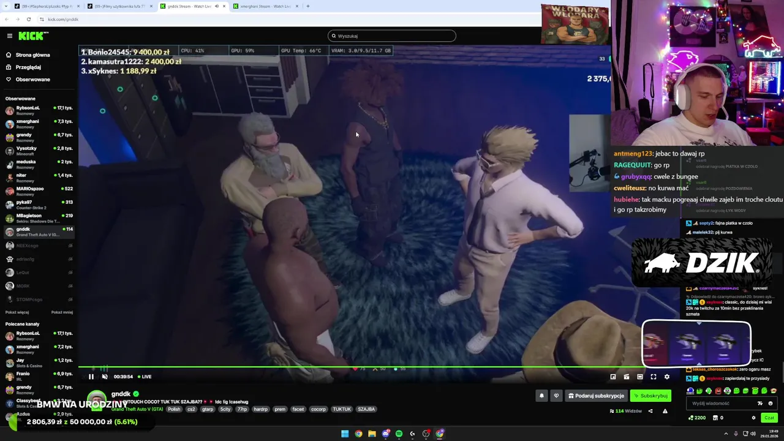
Task: Open Franio IRL recommended channel
Action: click(38, 376)
